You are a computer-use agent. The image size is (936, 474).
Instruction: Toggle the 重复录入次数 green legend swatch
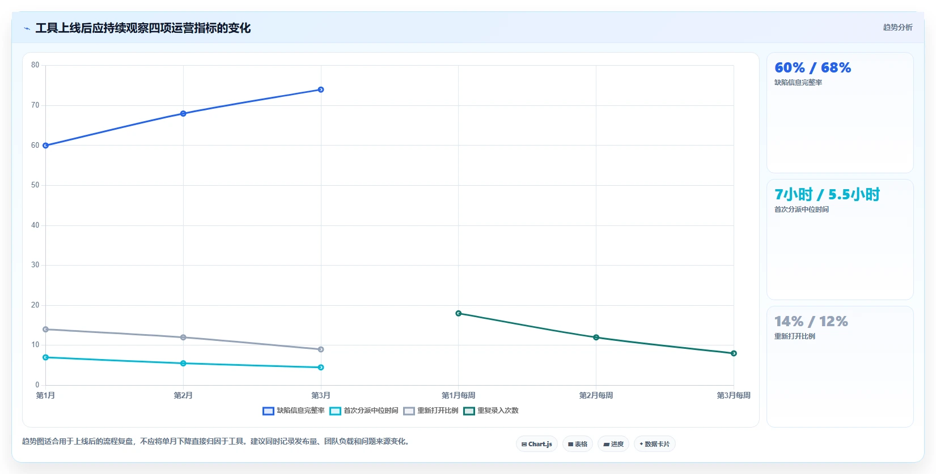pyautogui.click(x=469, y=411)
